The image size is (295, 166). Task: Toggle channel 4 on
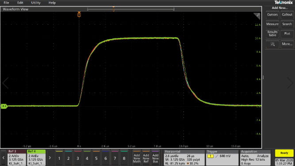(87, 158)
